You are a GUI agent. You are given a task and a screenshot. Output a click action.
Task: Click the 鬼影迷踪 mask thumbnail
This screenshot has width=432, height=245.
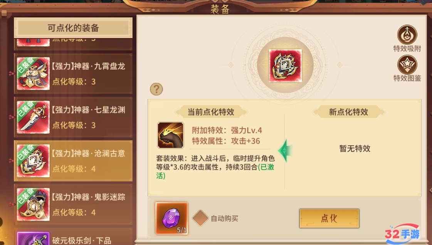pos(33,205)
